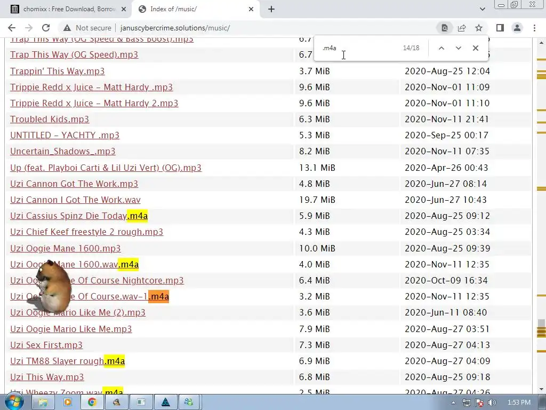Open the Not secure site info warning
Image resolution: width=546 pixels, height=410 pixels.
click(87, 28)
